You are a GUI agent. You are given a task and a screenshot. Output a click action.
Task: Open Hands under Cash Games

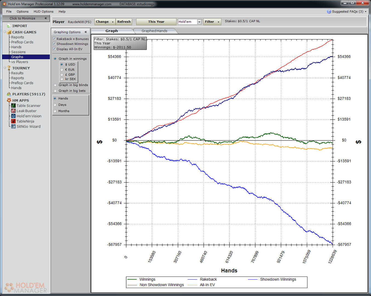pos(16,47)
